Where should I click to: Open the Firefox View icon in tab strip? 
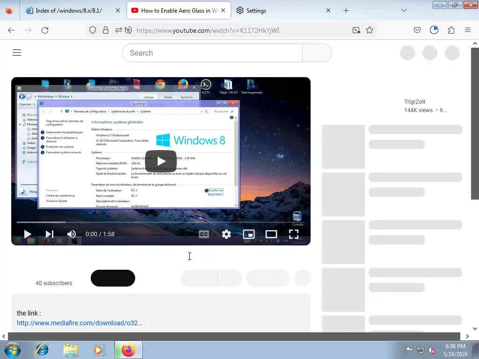pyautogui.click(x=9, y=10)
